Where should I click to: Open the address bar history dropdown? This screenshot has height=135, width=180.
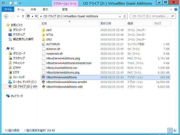point(120,16)
